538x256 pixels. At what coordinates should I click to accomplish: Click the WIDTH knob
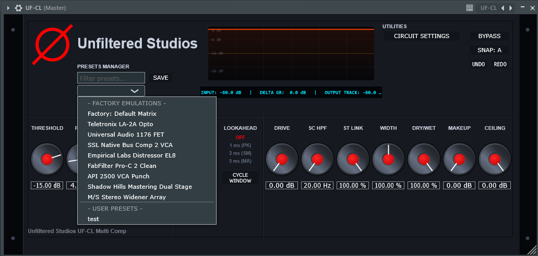[388, 160]
